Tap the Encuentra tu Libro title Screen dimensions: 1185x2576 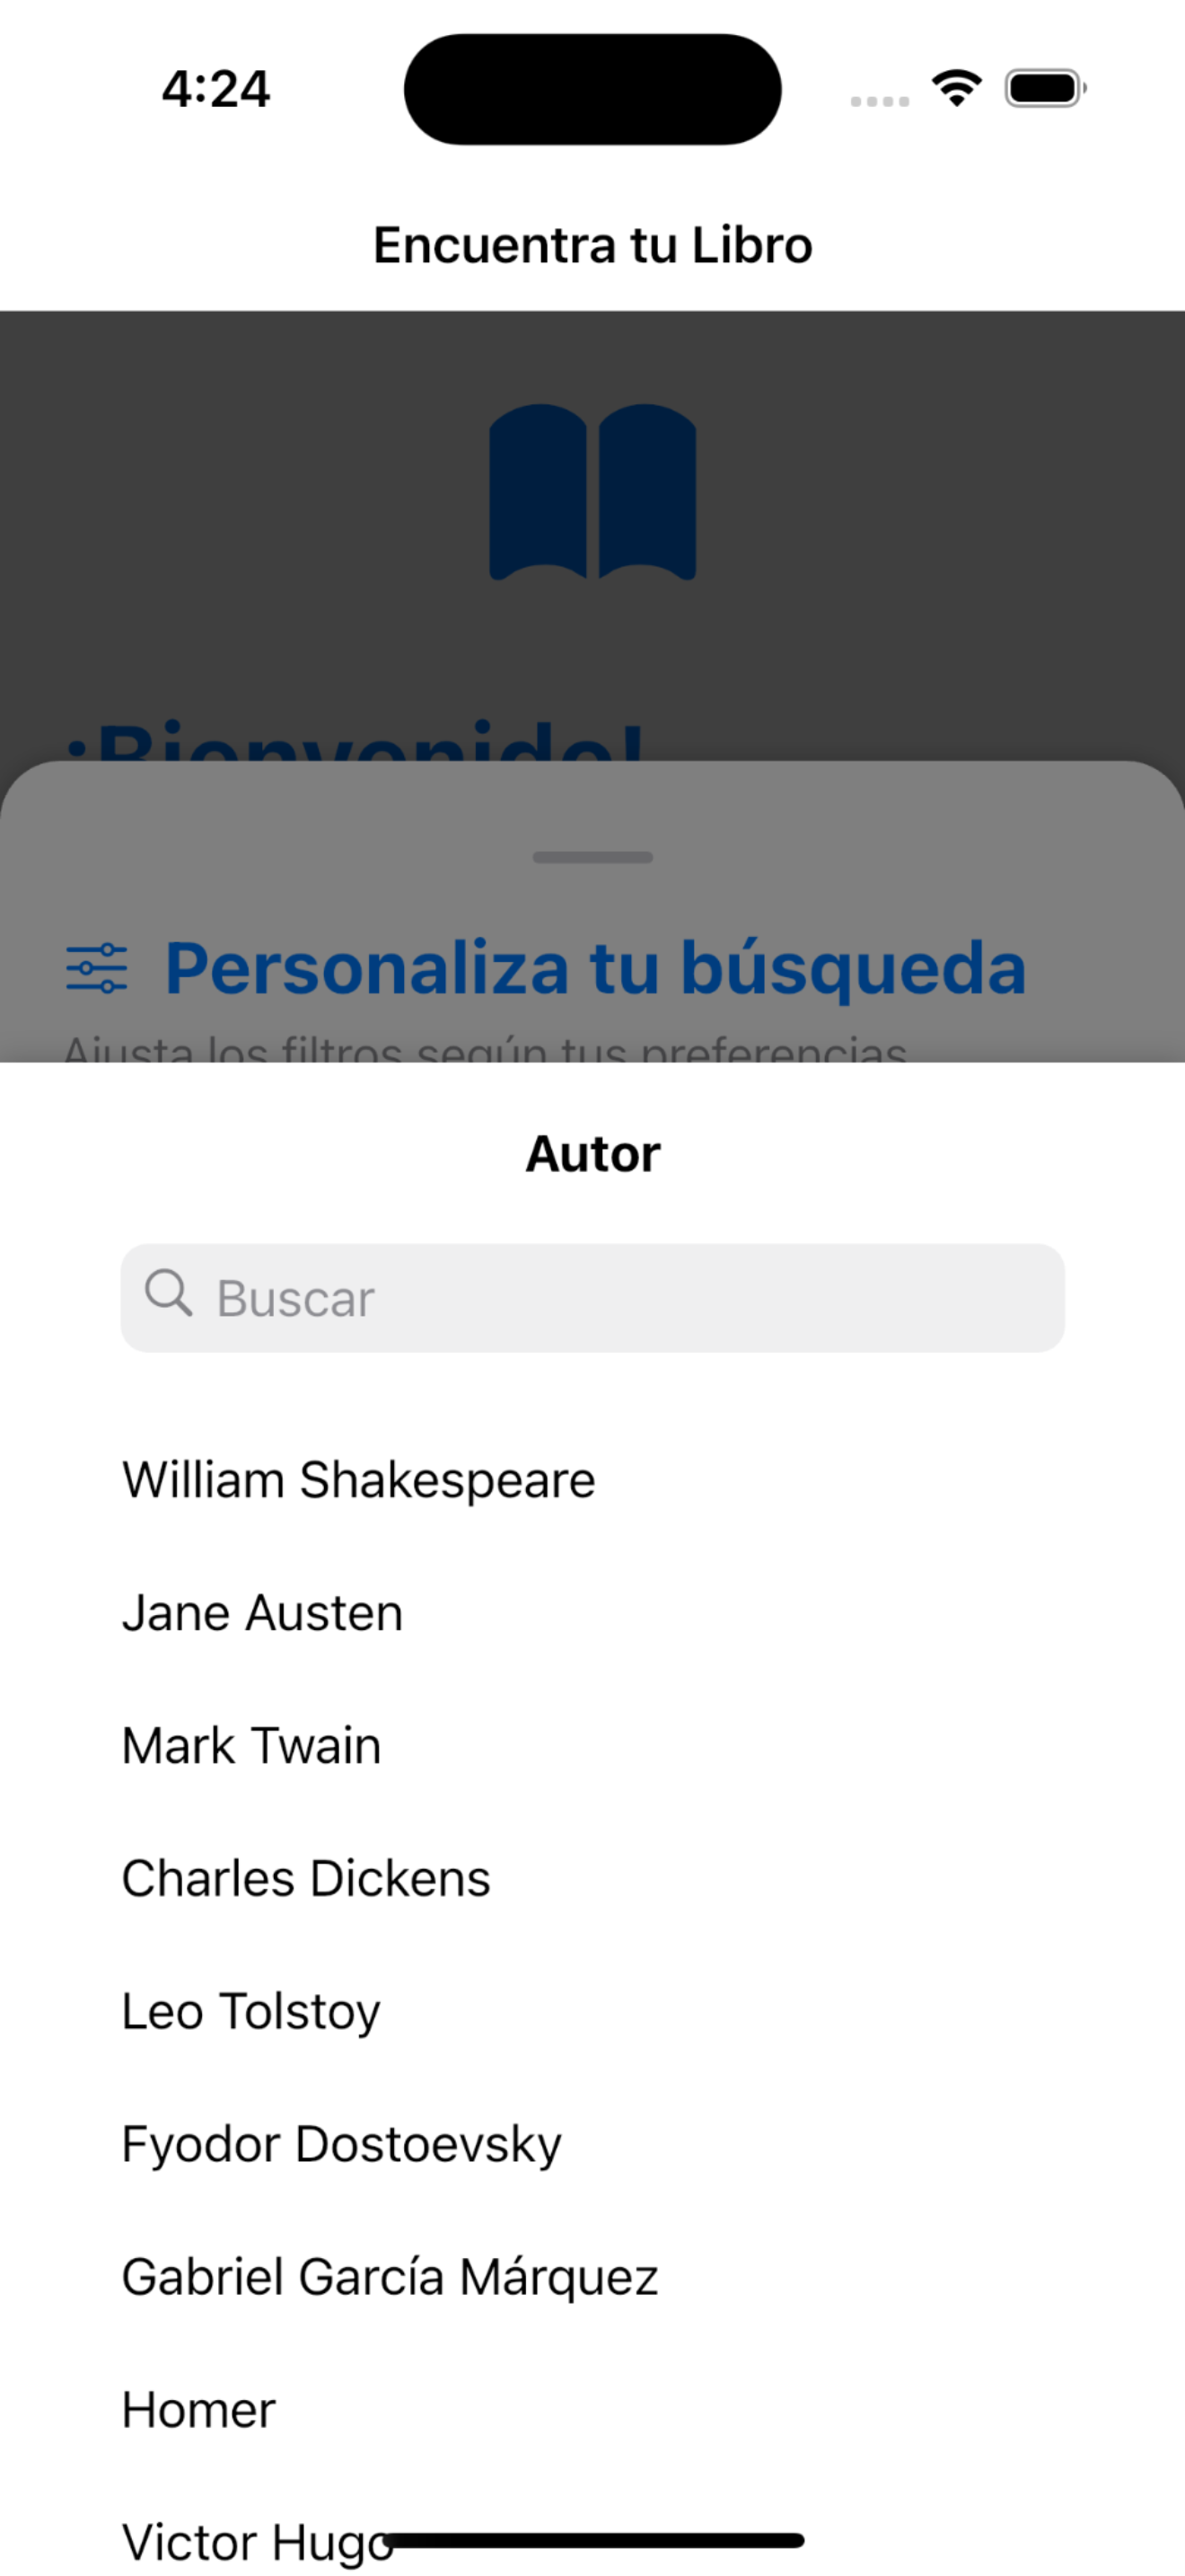click(x=592, y=245)
